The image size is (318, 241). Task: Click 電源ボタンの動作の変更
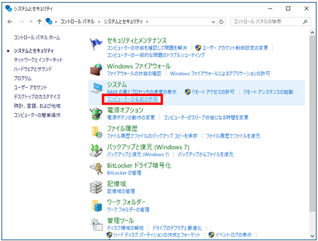point(131,118)
